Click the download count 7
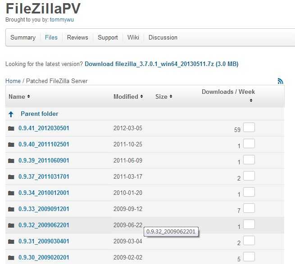The image size is (295, 264). 239,211
